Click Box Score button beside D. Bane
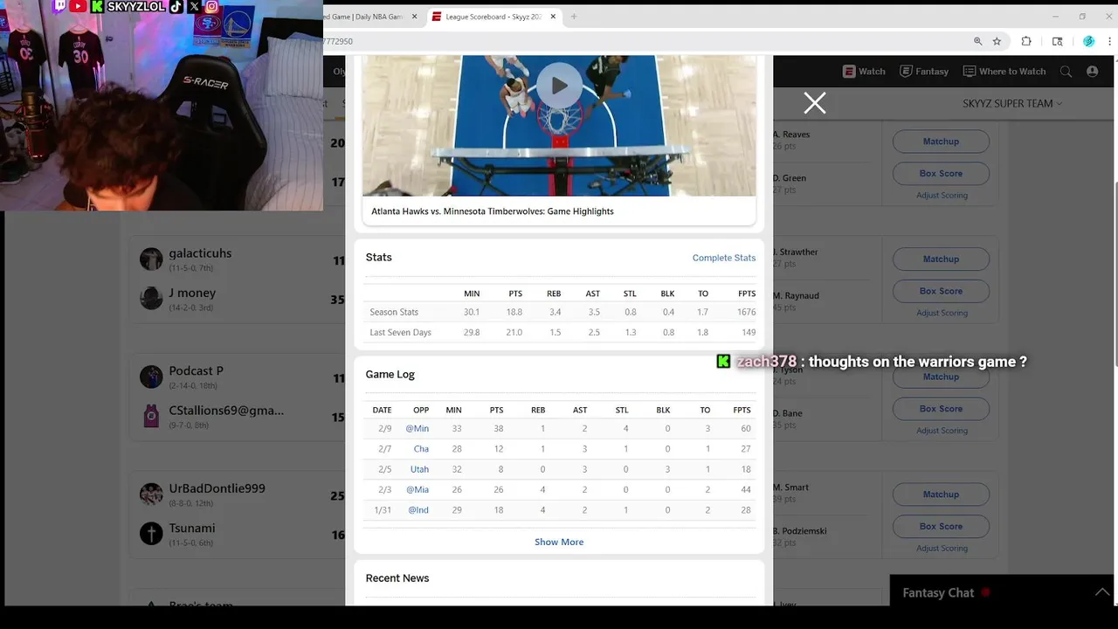 point(941,409)
